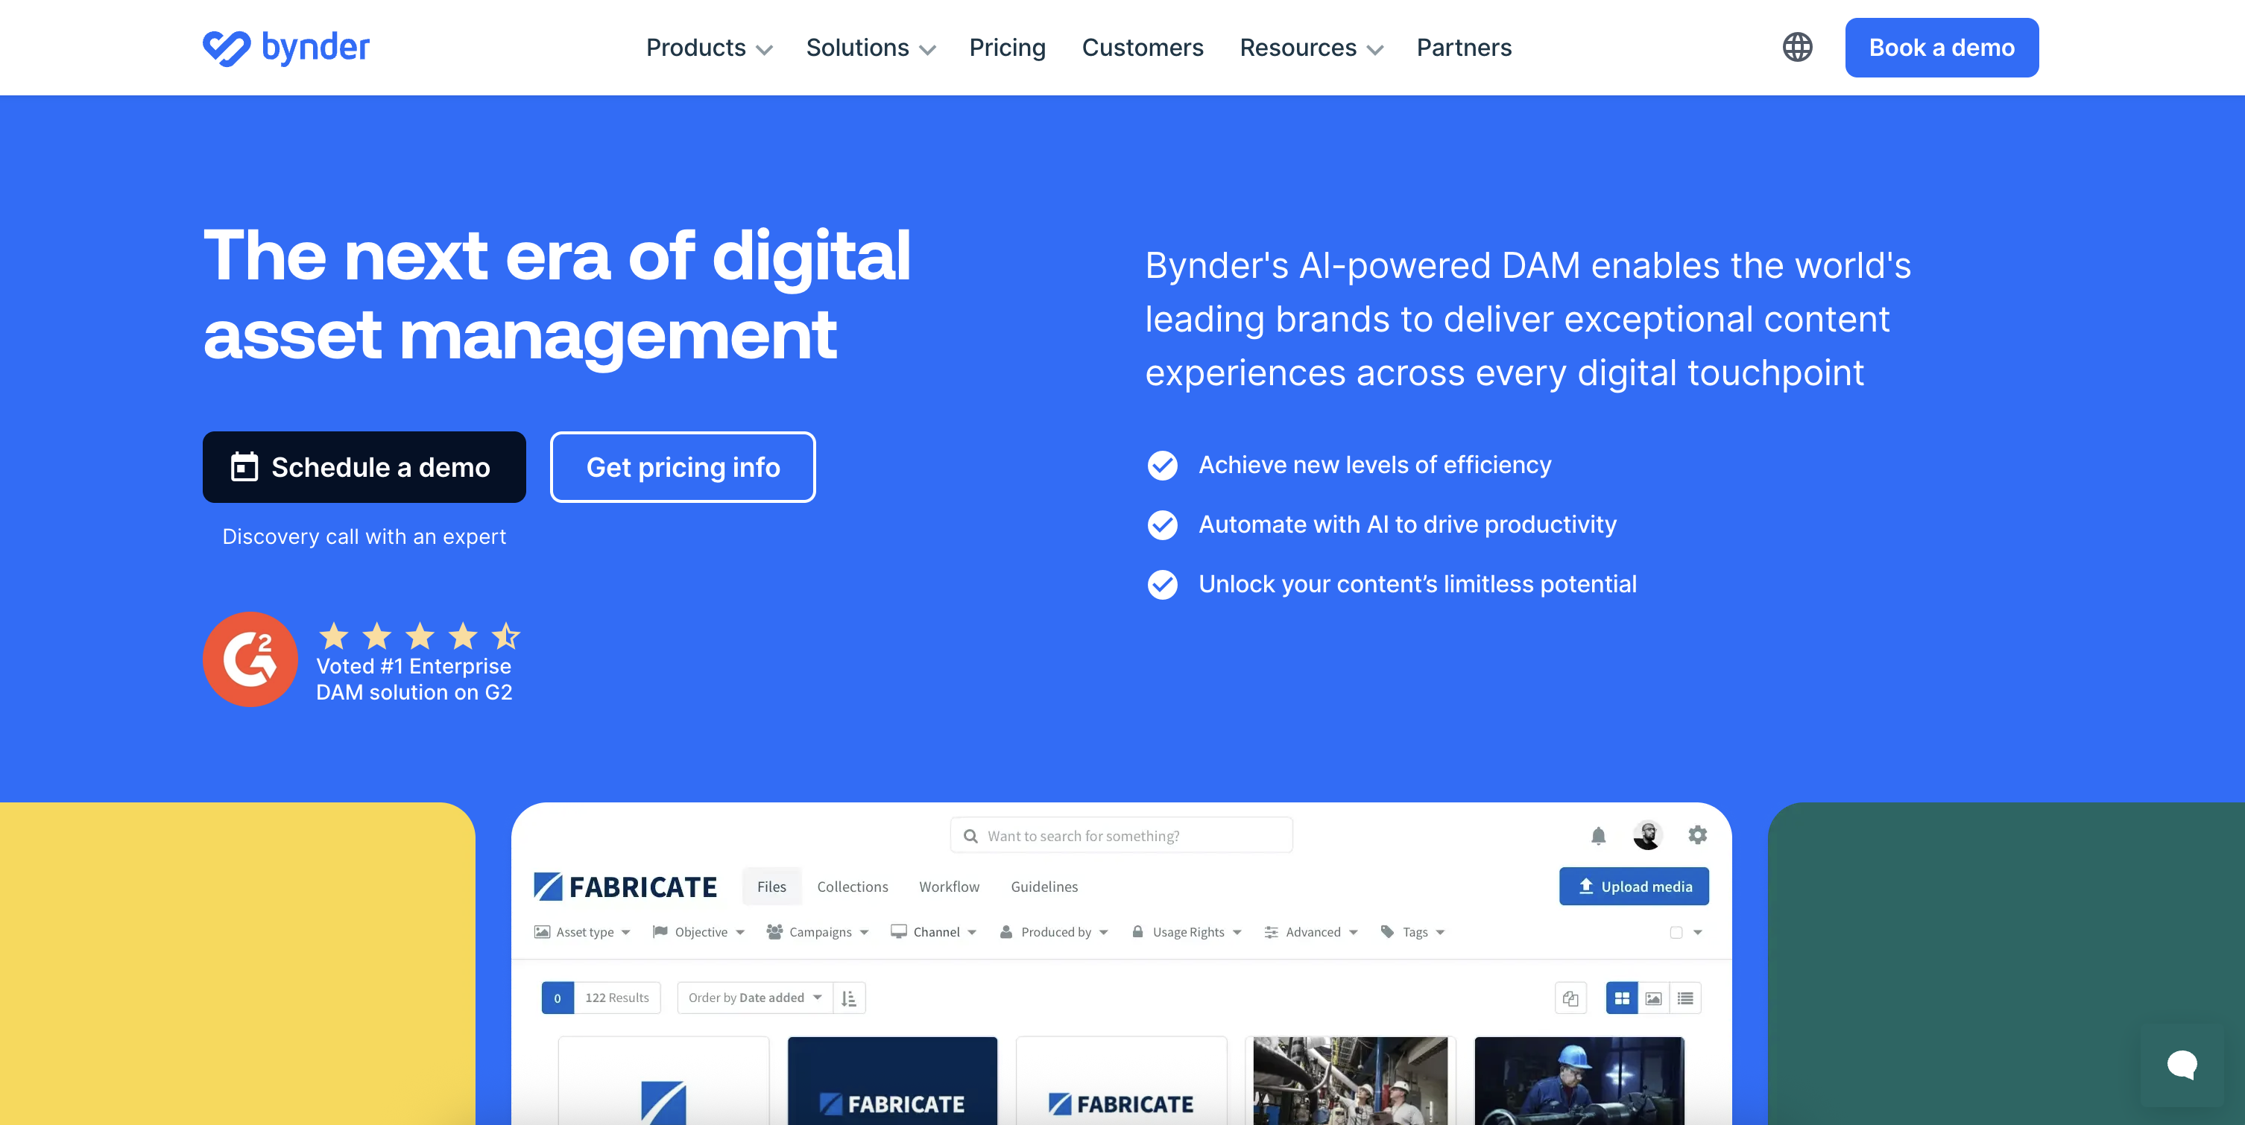This screenshot has width=2245, height=1125.
Task: Click the user avatar photo
Action: pyautogui.click(x=1646, y=834)
